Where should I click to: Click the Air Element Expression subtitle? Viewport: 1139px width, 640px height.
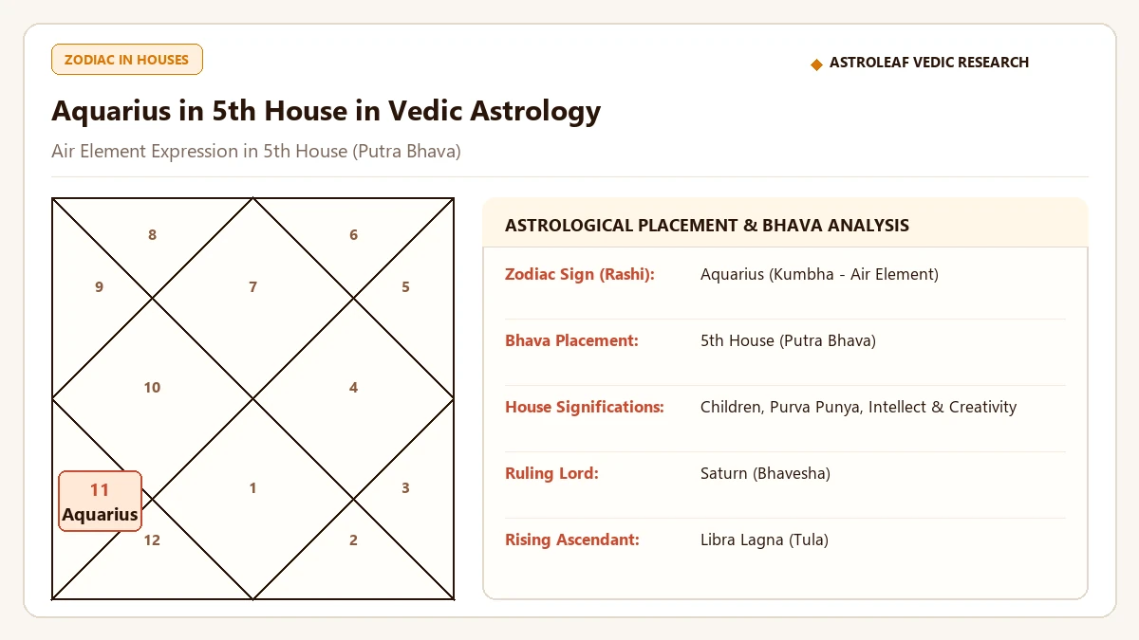point(256,152)
